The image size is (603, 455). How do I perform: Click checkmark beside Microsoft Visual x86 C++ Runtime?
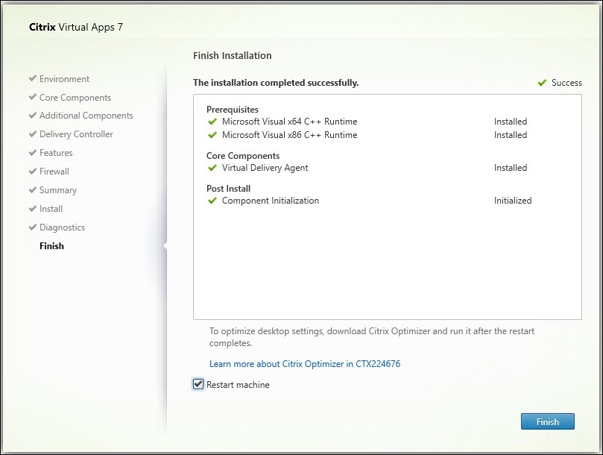click(213, 135)
